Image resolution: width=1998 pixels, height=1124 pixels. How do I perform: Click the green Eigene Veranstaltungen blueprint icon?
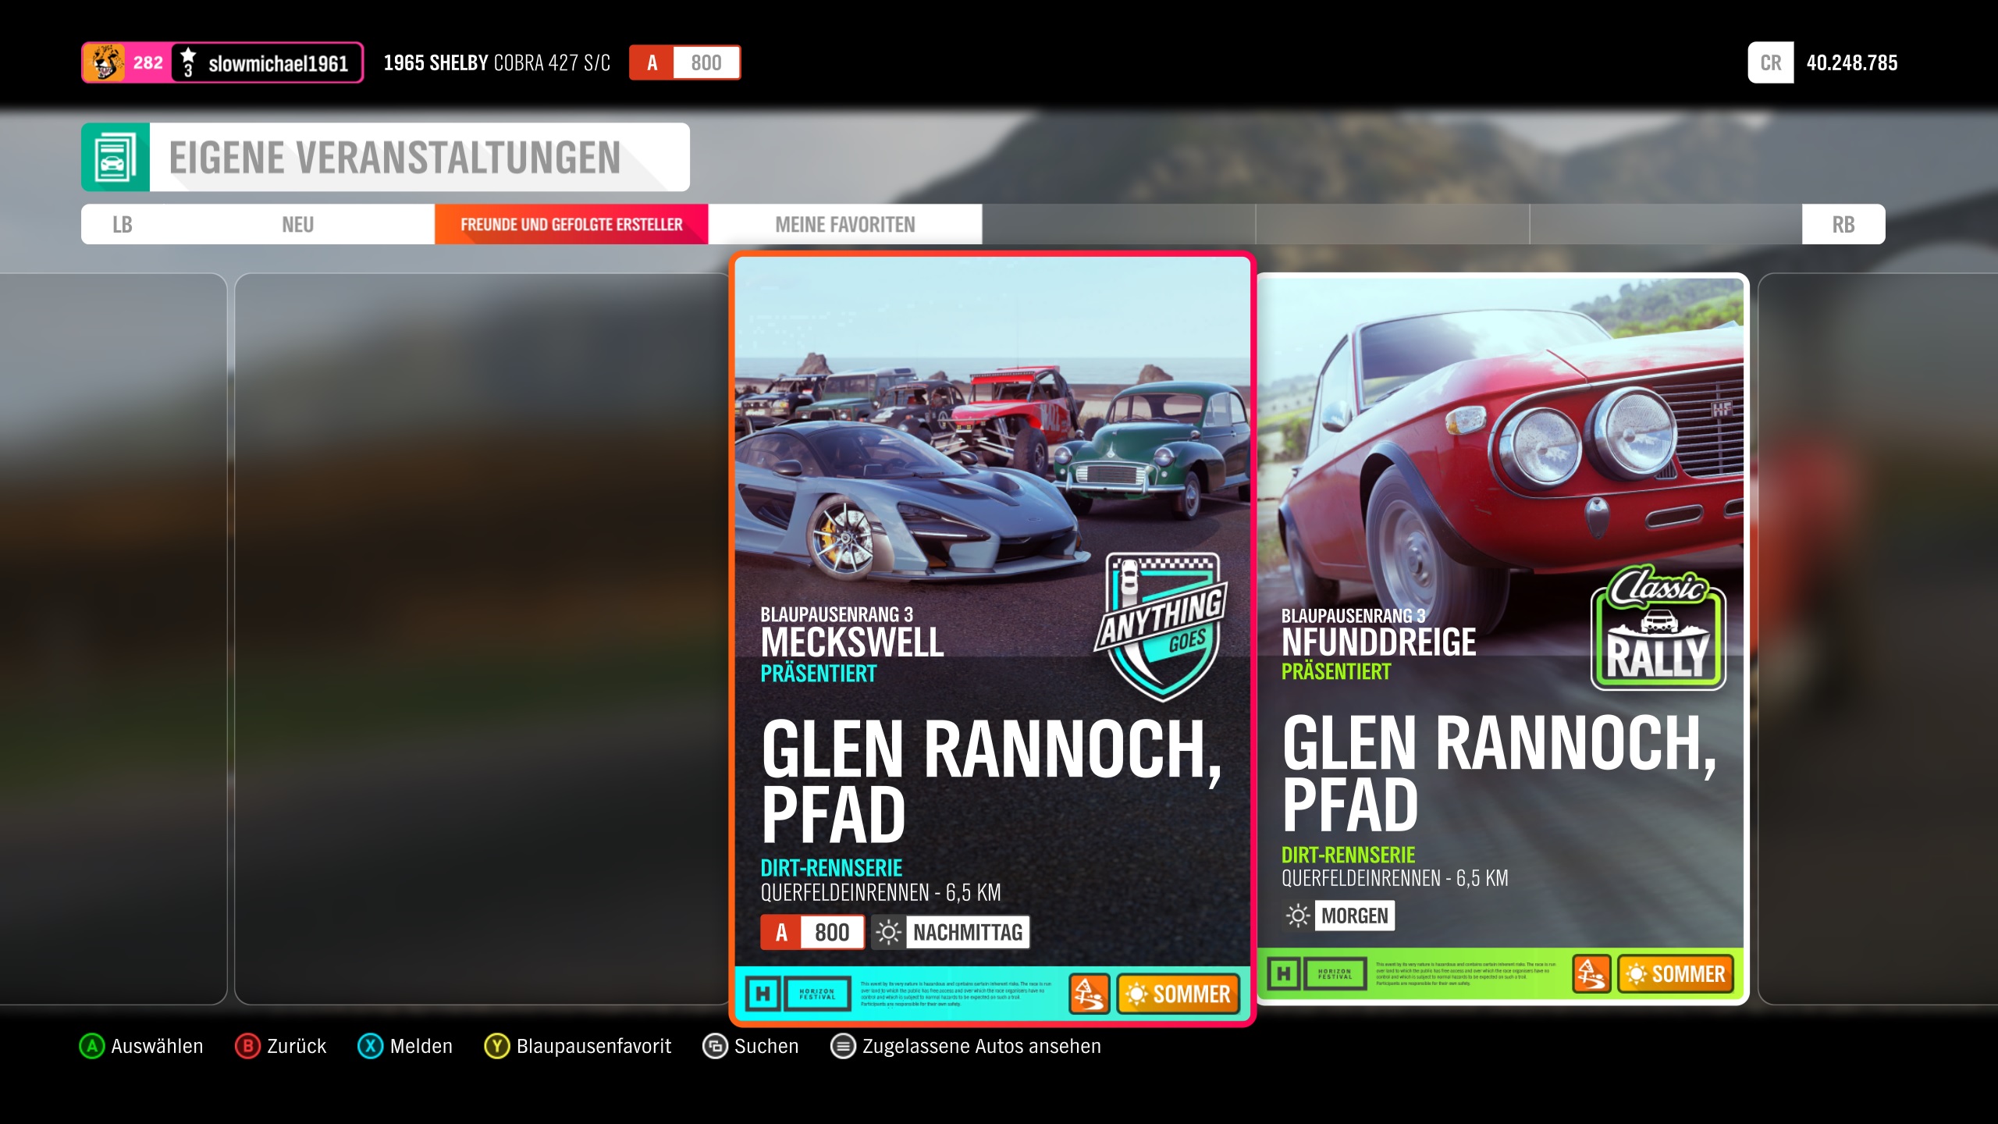tap(115, 157)
